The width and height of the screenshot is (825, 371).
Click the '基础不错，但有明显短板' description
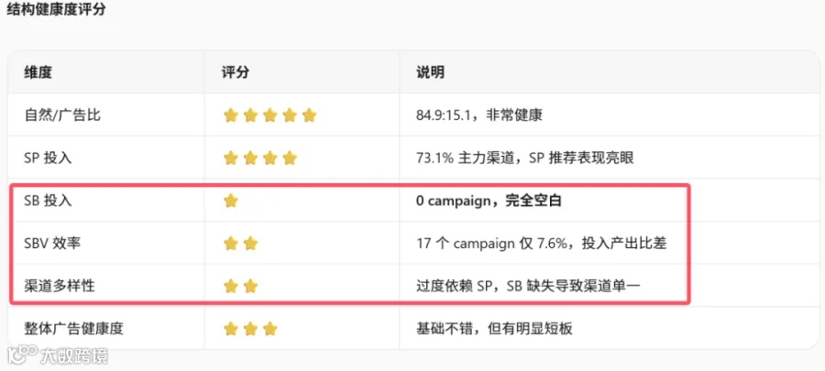point(494,329)
